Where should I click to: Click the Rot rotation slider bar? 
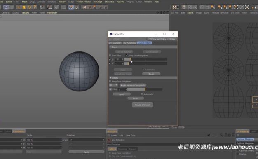pos(145,89)
